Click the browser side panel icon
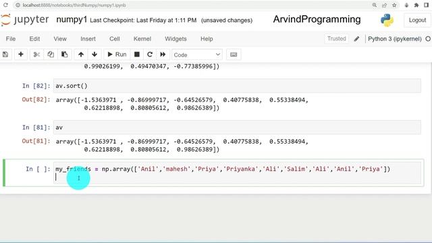432x243 pixels. [x=426, y=5]
